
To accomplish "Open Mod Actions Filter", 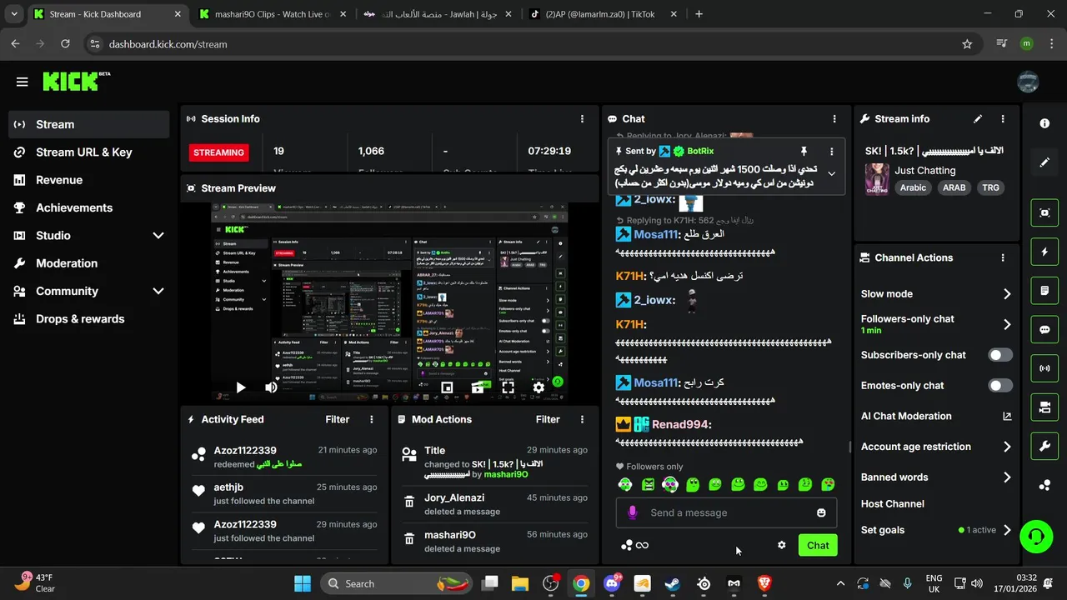I will tap(548, 420).
